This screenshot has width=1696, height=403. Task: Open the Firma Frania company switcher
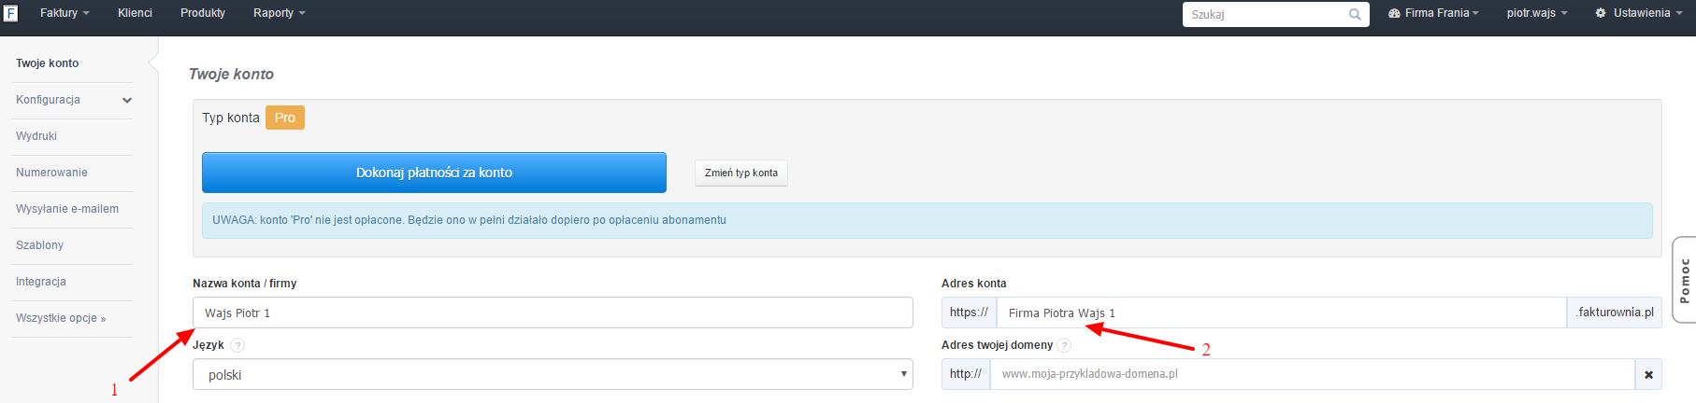(1433, 13)
